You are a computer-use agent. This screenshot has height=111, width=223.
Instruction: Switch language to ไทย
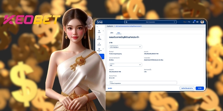pos(189,22)
